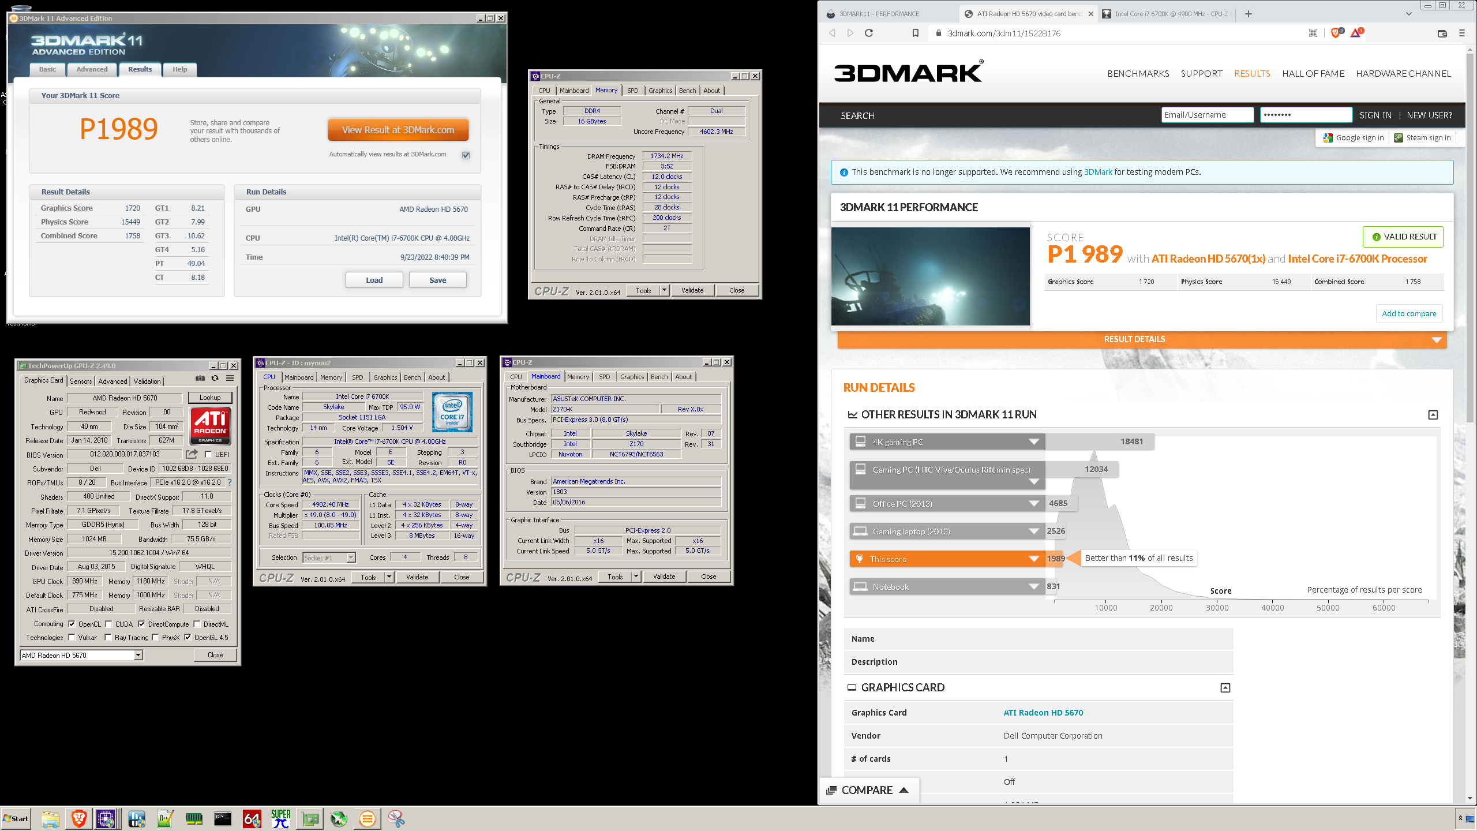
Task: Click the benchmark scene thumbnail image
Action: pos(930,276)
